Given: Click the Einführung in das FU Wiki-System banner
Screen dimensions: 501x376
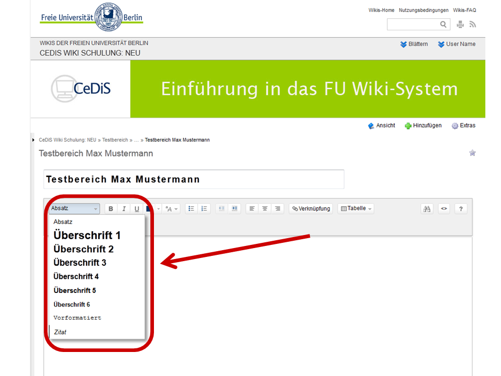Looking at the screenshot, I should [x=308, y=89].
